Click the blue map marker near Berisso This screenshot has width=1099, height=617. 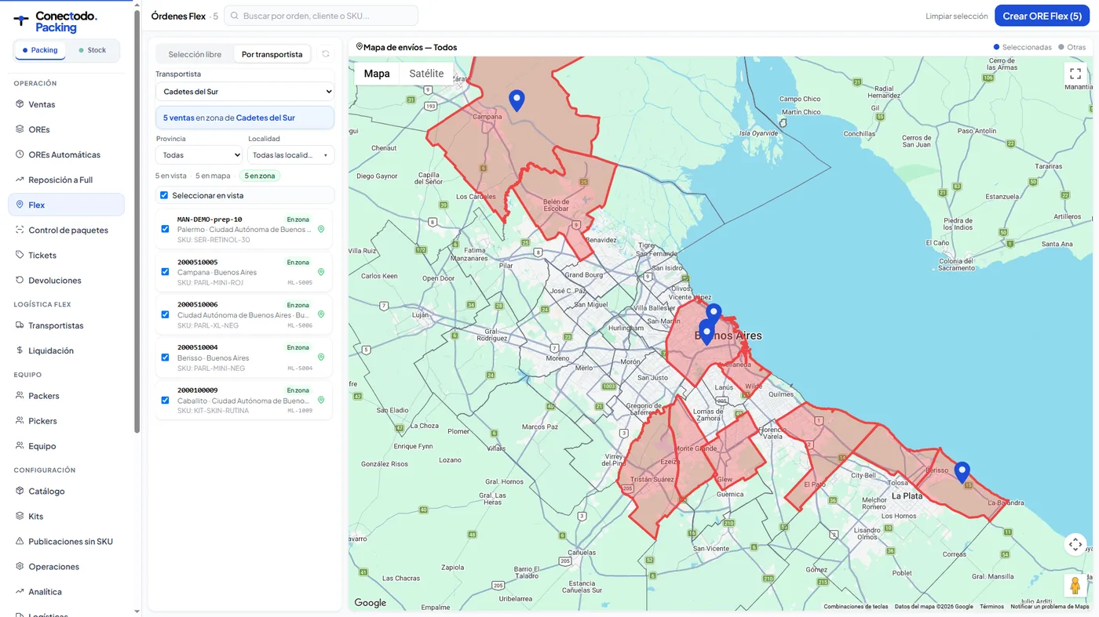click(962, 472)
